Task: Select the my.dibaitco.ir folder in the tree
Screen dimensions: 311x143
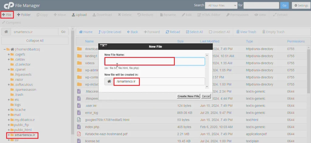Action: pos(24,120)
